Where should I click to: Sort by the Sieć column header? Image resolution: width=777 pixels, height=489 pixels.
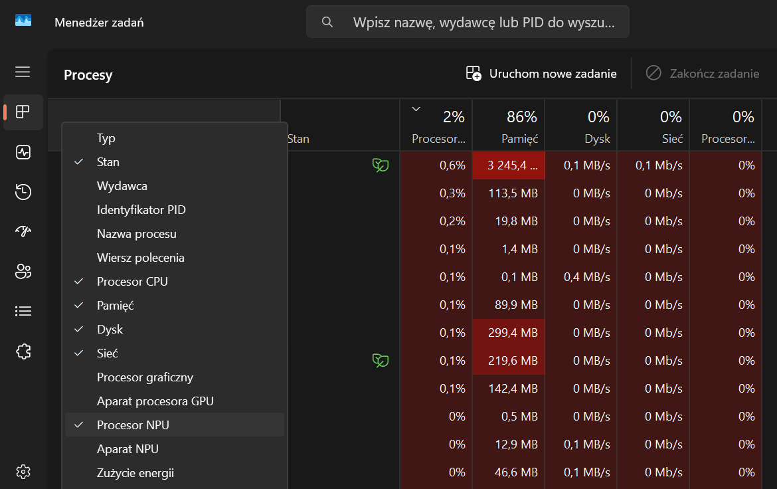click(x=653, y=126)
